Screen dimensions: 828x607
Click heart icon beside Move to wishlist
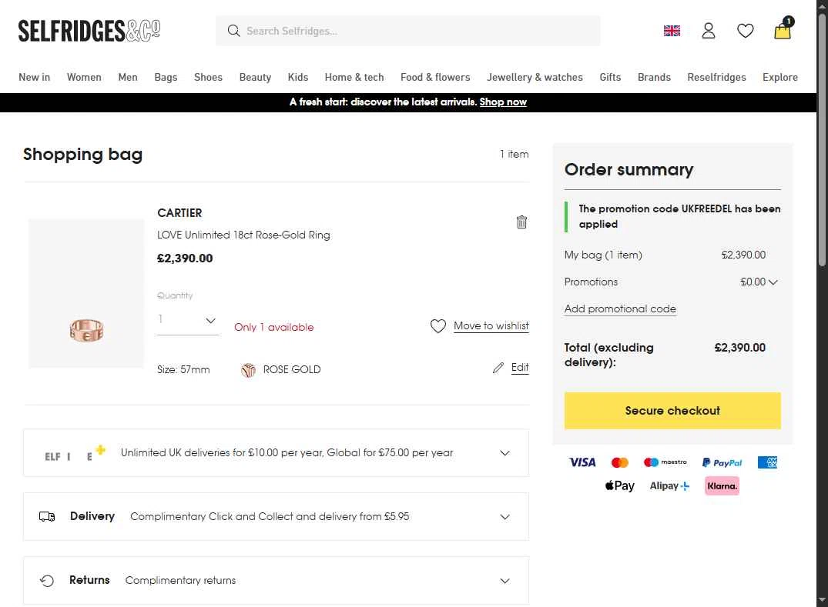click(x=437, y=326)
